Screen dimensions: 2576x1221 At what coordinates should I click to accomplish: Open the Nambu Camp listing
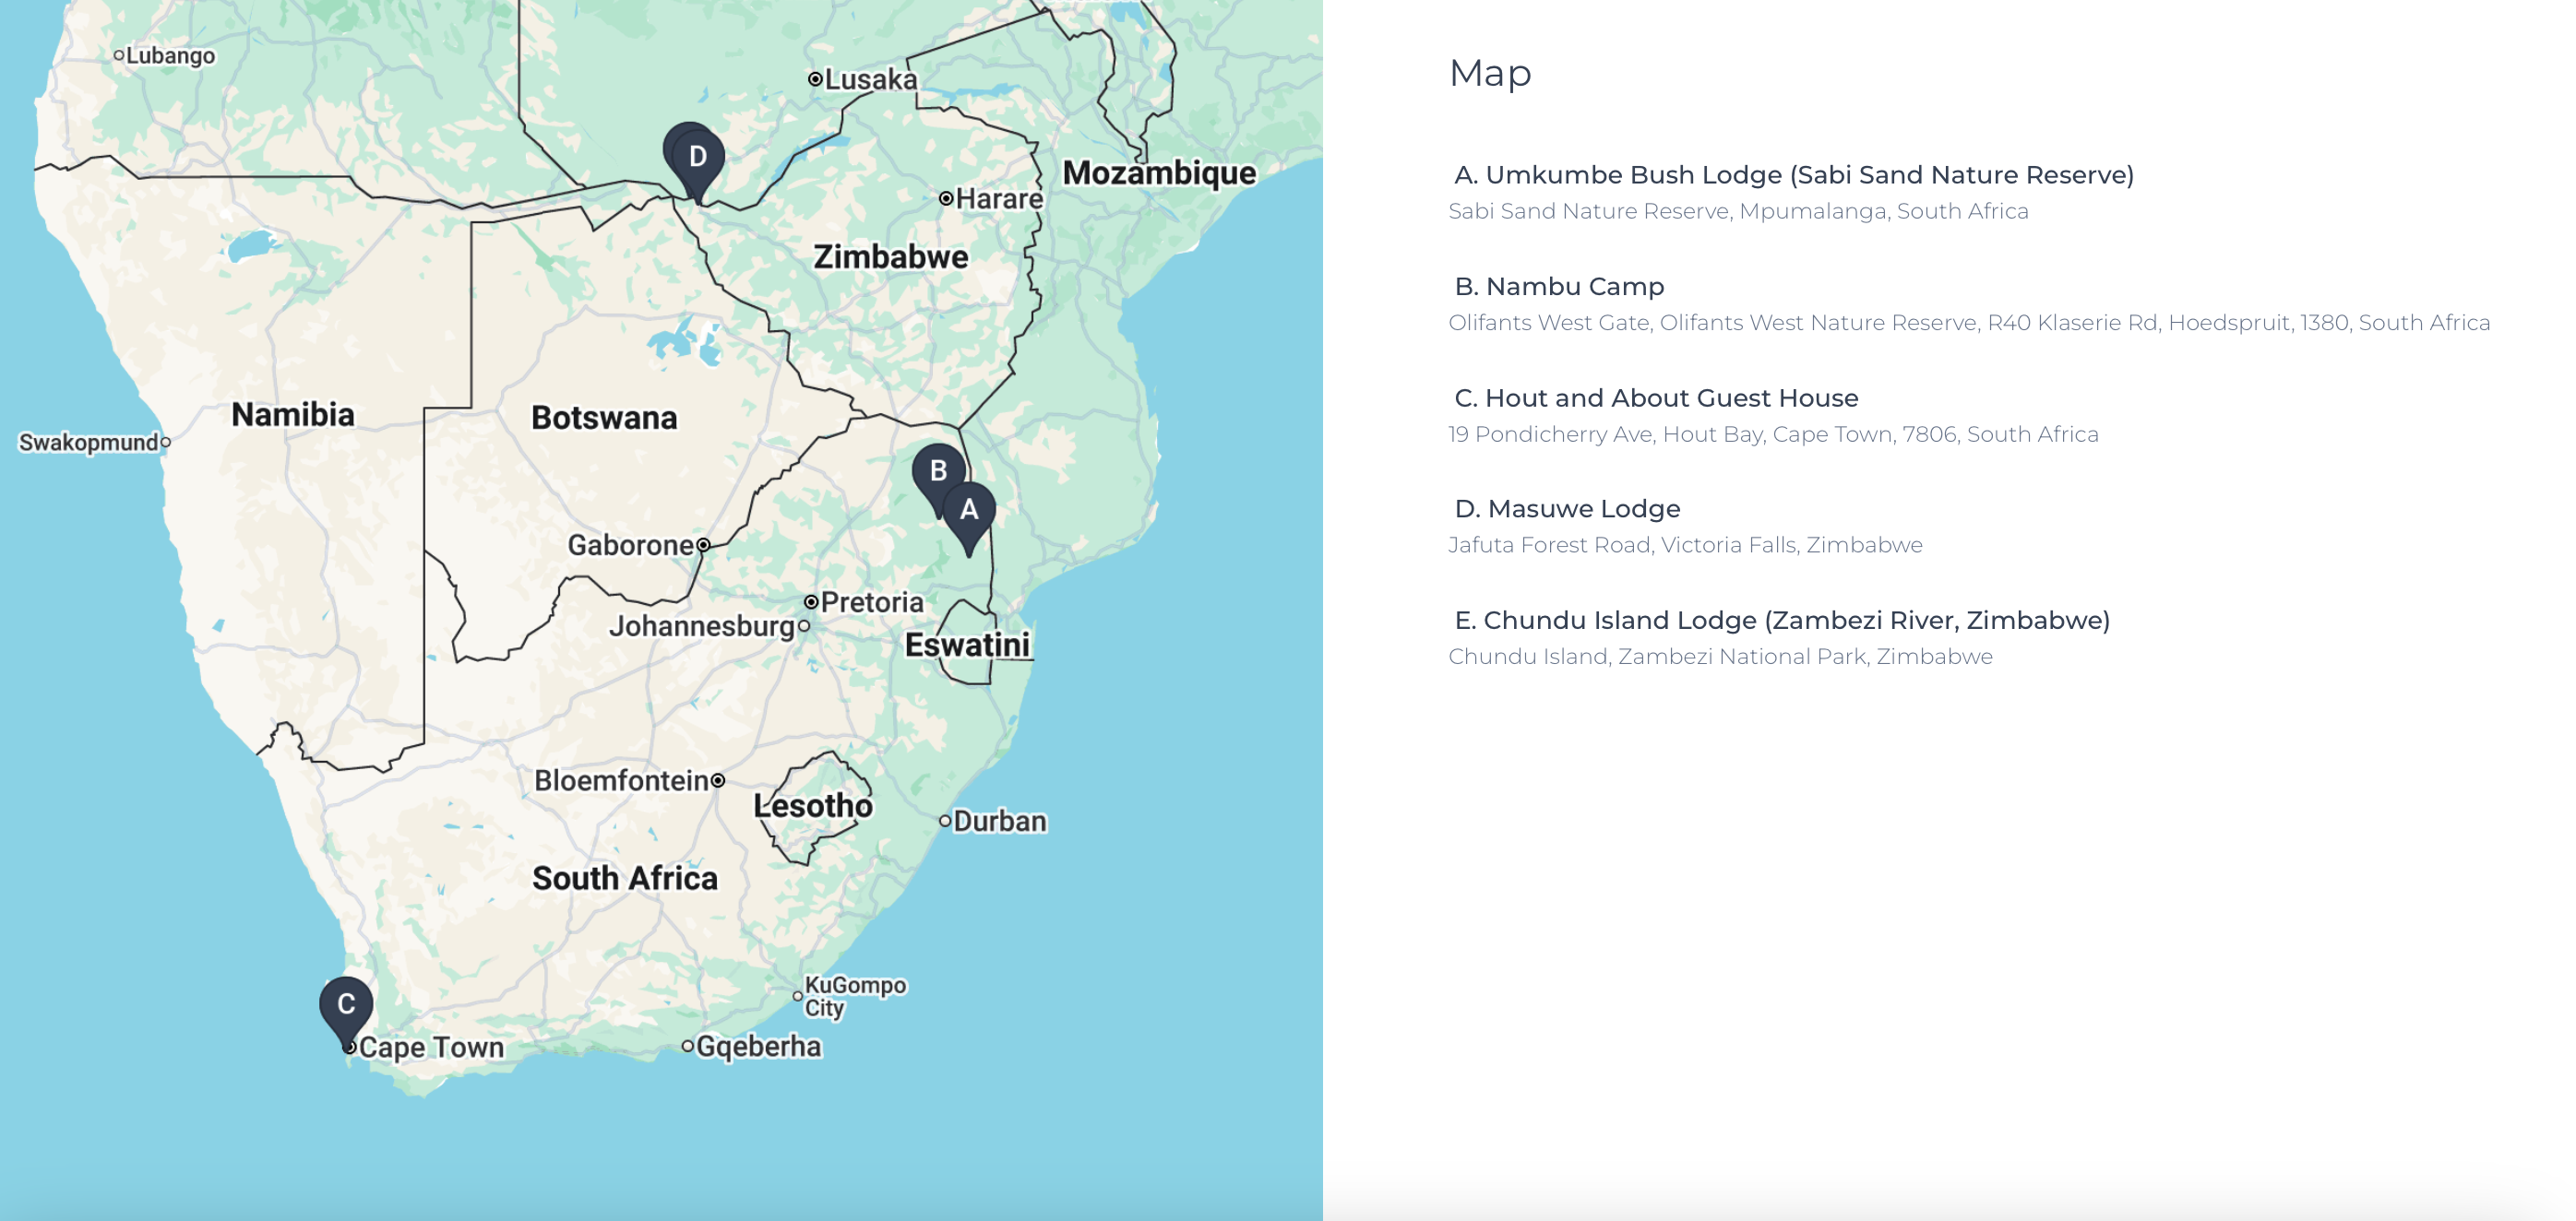point(1559,287)
